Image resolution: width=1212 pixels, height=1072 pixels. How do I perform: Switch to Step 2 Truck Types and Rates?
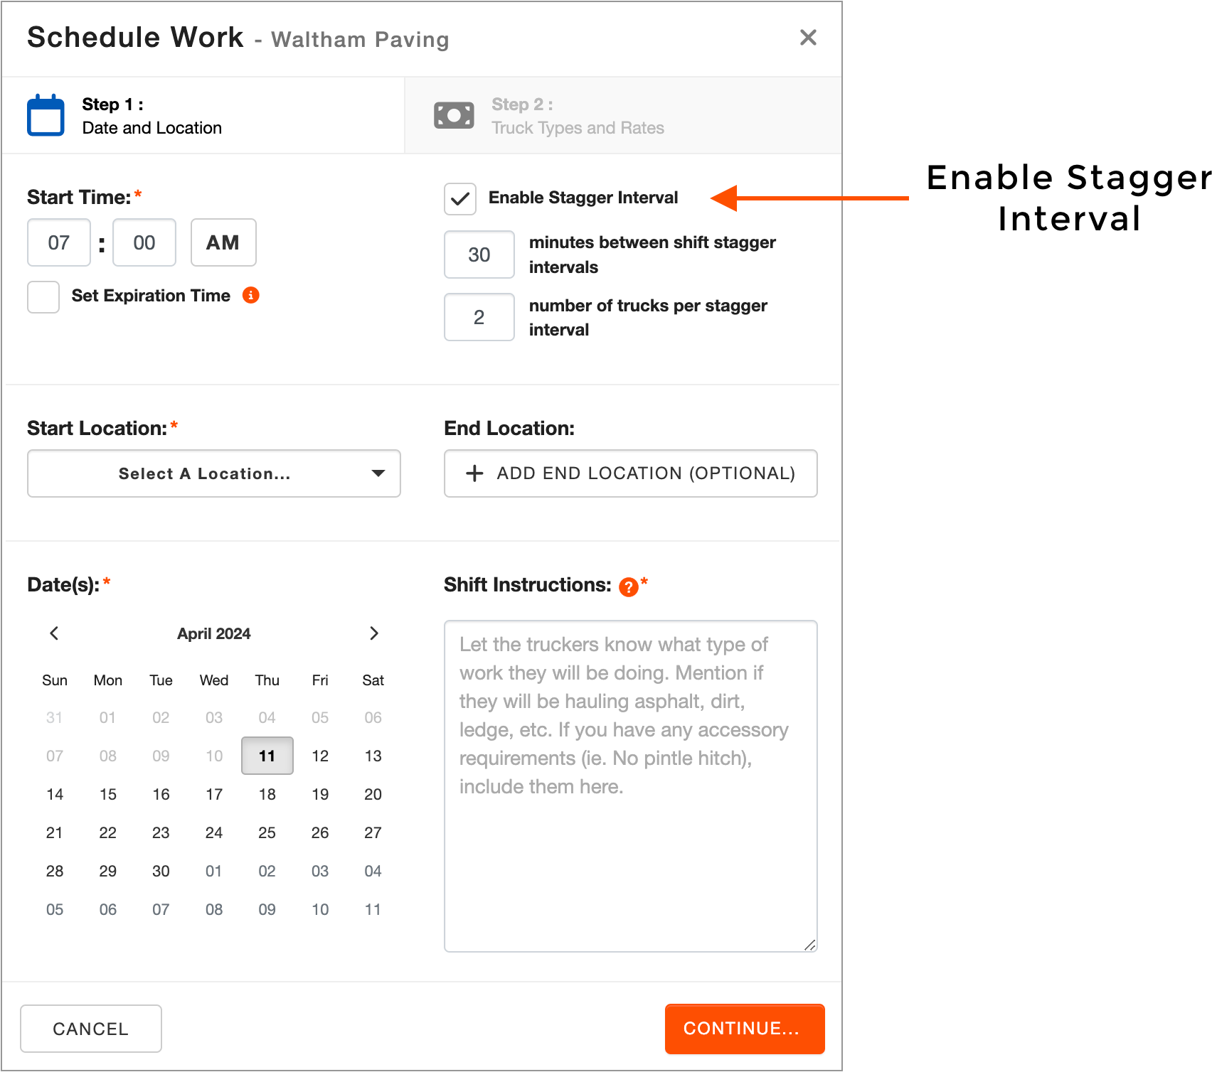pyautogui.click(x=623, y=116)
